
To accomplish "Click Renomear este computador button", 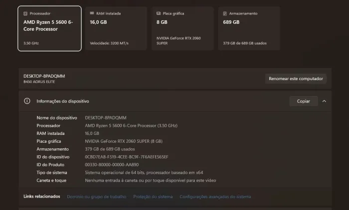I will pos(296,79).
